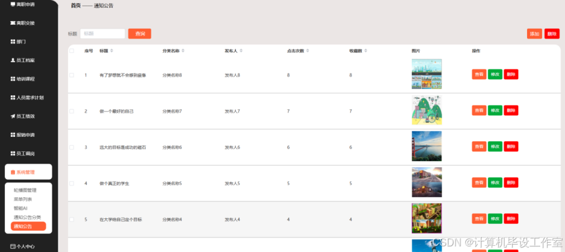Edit the row 做一个最好的自己
The width and height of the screenshot is (565, 252).
coord(495,111)
